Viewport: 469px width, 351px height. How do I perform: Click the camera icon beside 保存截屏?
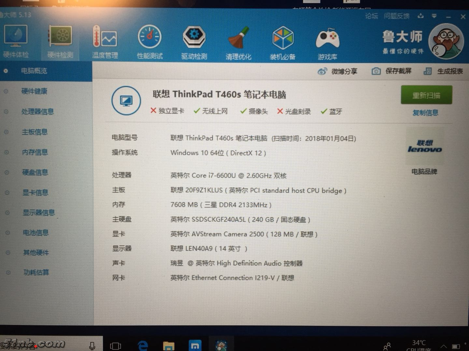[376, 71]
